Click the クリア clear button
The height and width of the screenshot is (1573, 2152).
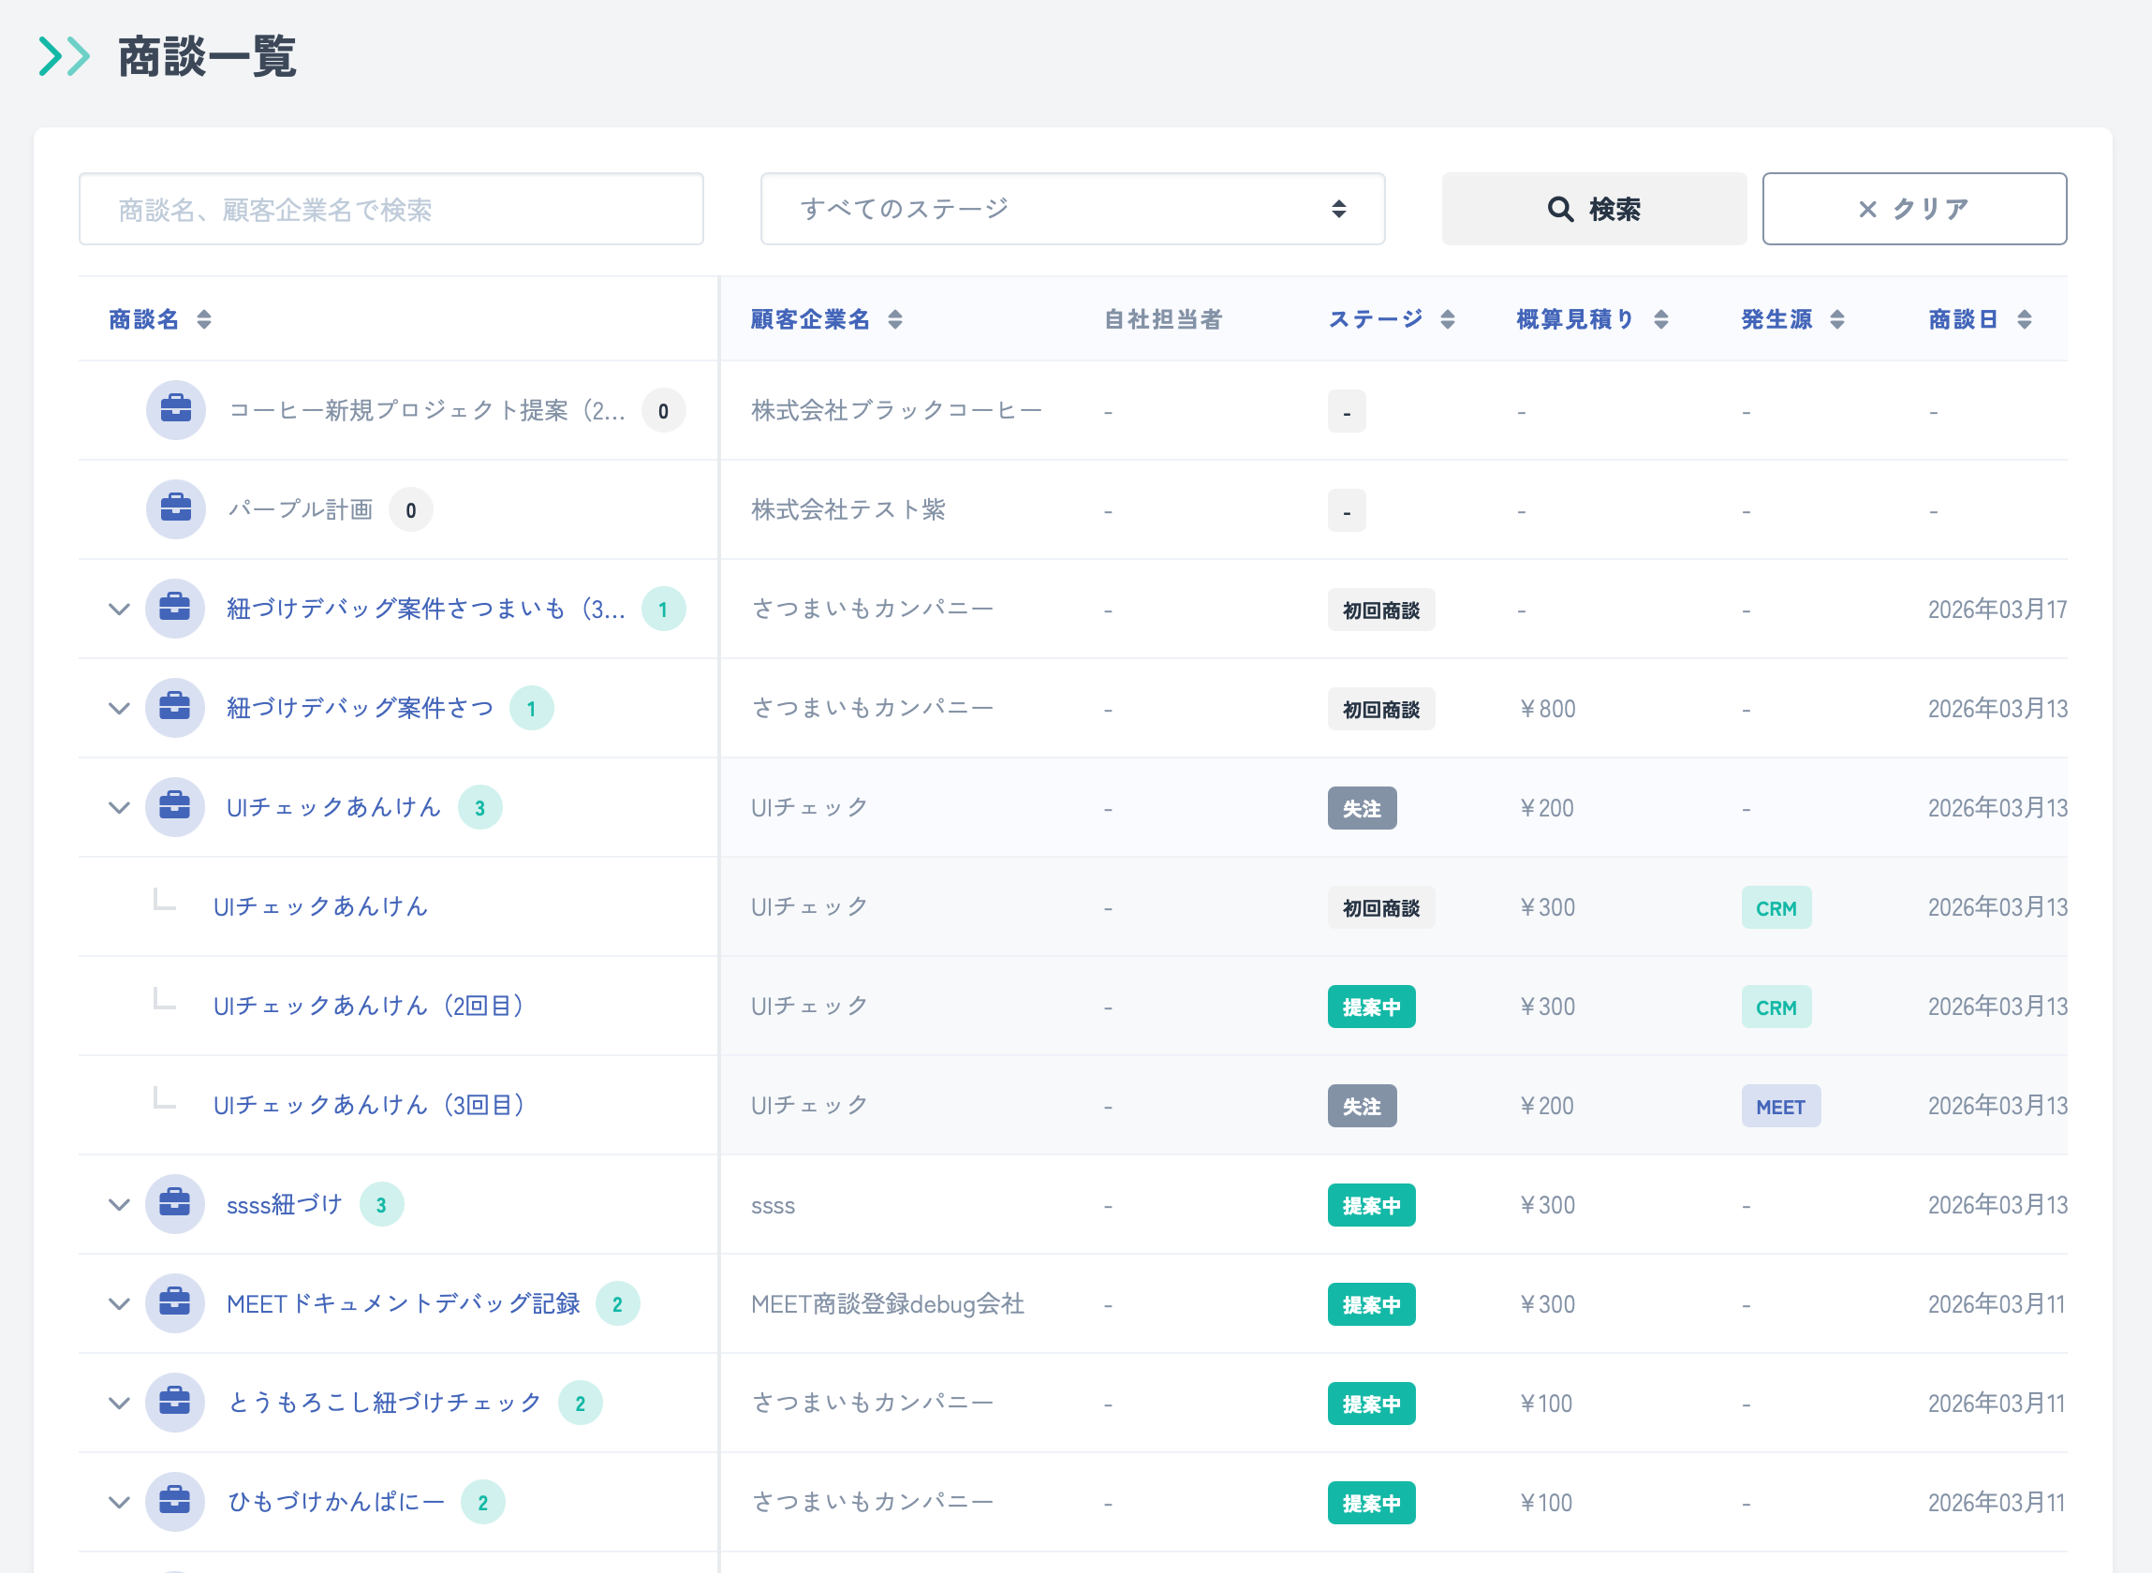pyautogui.click(x=1914, y=209)
